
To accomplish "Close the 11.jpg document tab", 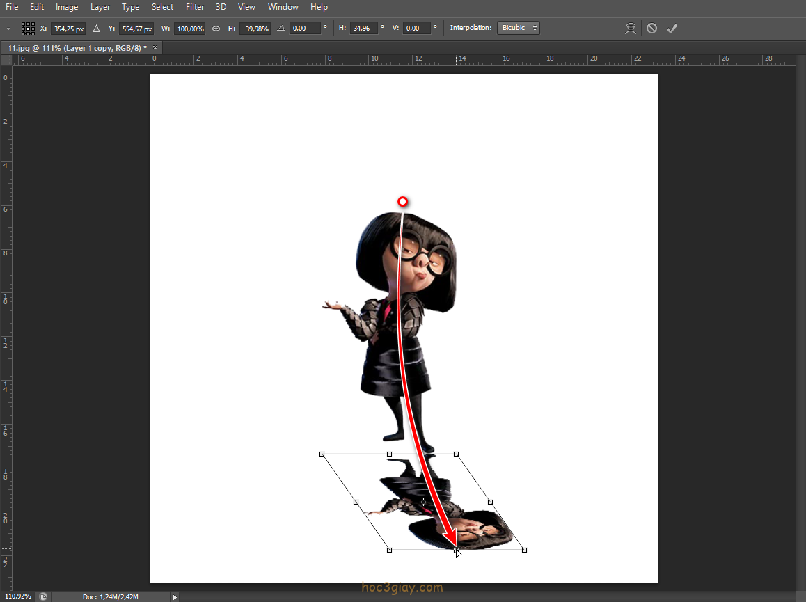I will pos(155,48).
